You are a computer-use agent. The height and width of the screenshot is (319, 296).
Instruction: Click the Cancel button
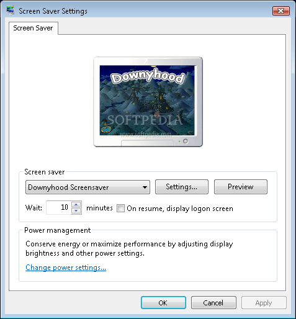point(213,303)
